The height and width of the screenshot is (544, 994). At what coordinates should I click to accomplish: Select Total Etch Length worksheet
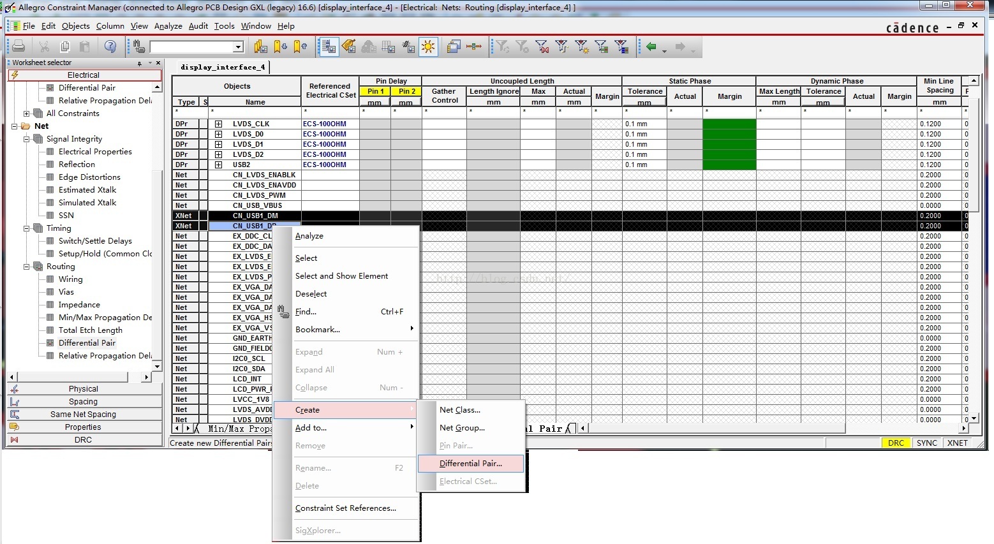(x=91, y=330)
